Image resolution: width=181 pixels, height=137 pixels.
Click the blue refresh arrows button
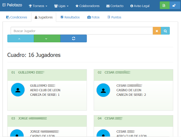(x=74, y=38)
